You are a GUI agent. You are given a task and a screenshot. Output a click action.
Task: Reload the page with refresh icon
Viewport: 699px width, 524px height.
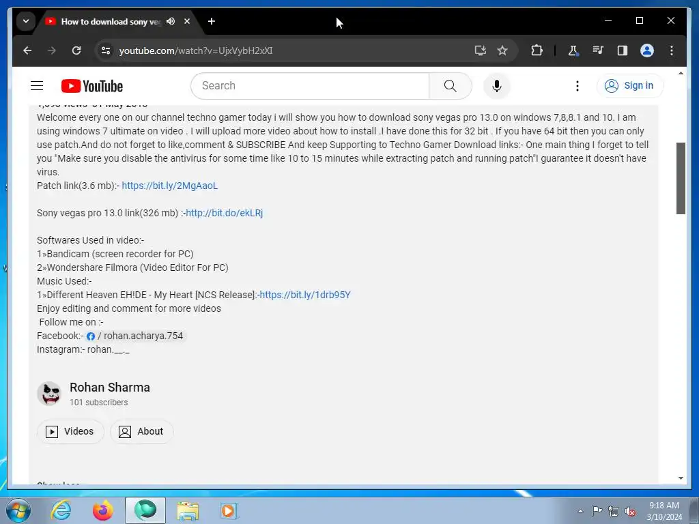[76, 50]
